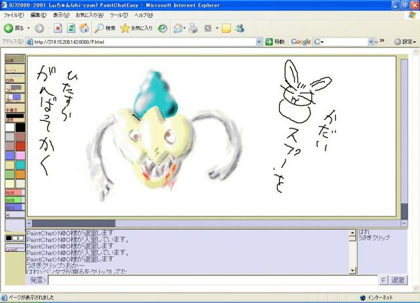Click the 退室 (leave room) button
The width and height of the screenshot is (420, 303).
398,280
